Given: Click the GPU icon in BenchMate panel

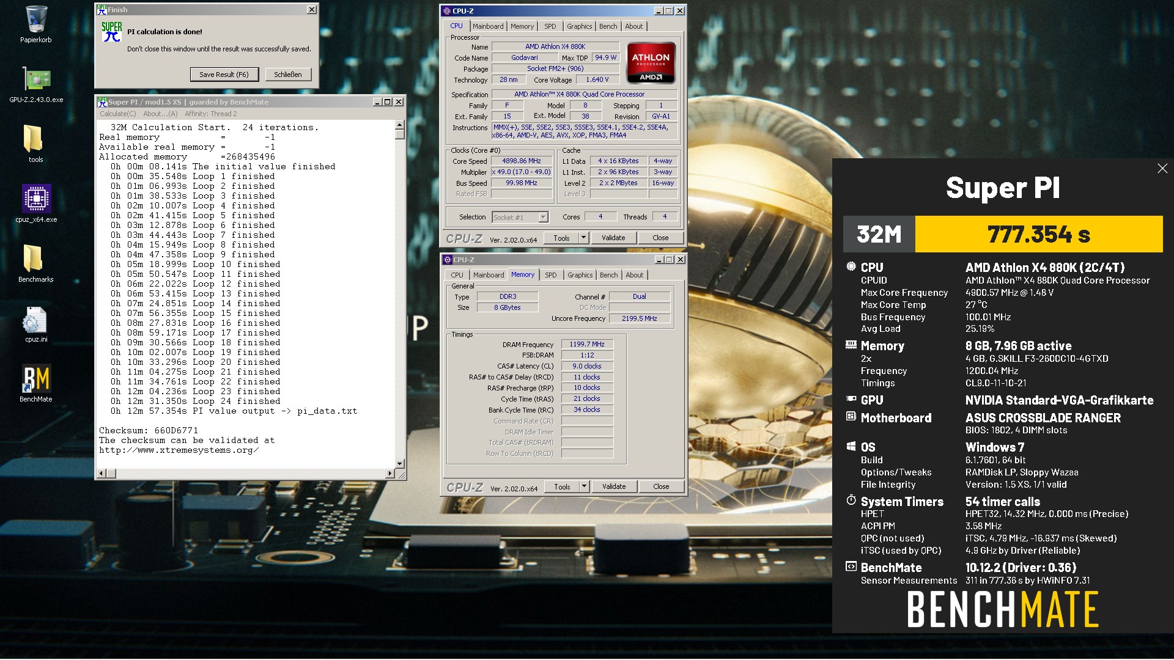Looking at the screenshot, I should (x=851, y=399).
